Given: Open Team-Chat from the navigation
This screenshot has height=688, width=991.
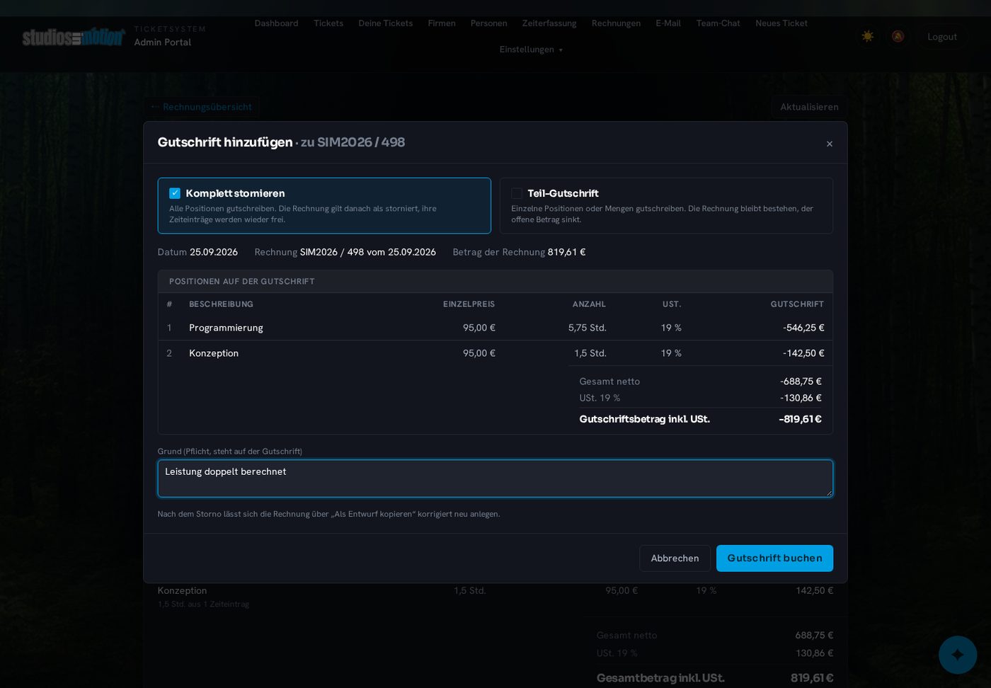Looking at the screenshot, I should click(718, 23).
